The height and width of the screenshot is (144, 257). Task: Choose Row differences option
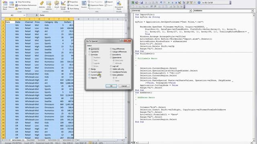(x=117, y=49)
